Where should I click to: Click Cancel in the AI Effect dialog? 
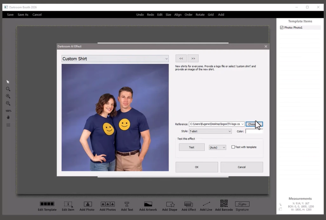tap(242, 167)
